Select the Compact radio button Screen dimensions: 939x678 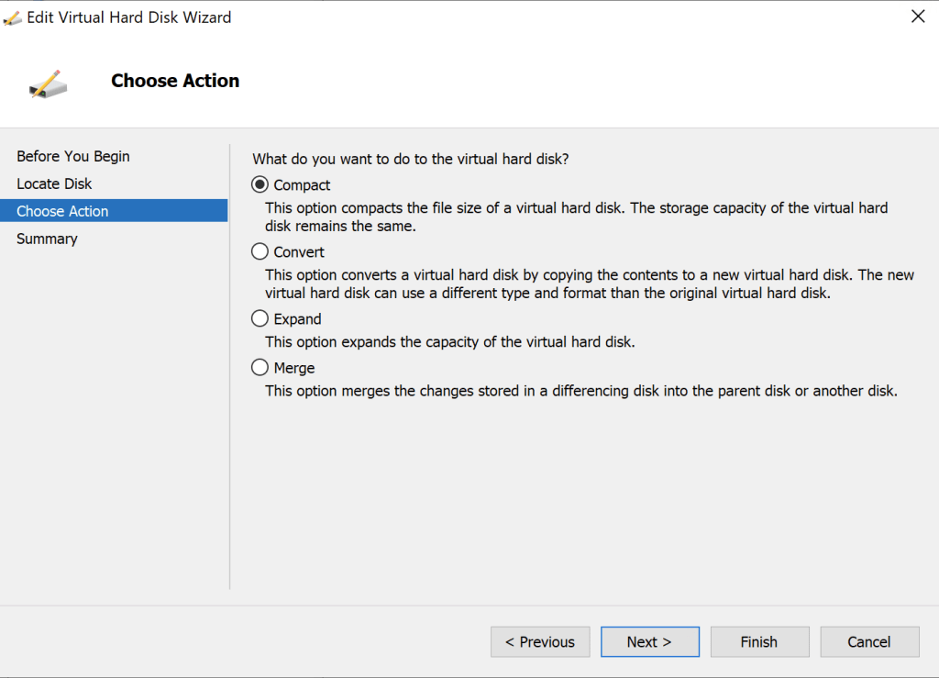(x=259, y=184)
